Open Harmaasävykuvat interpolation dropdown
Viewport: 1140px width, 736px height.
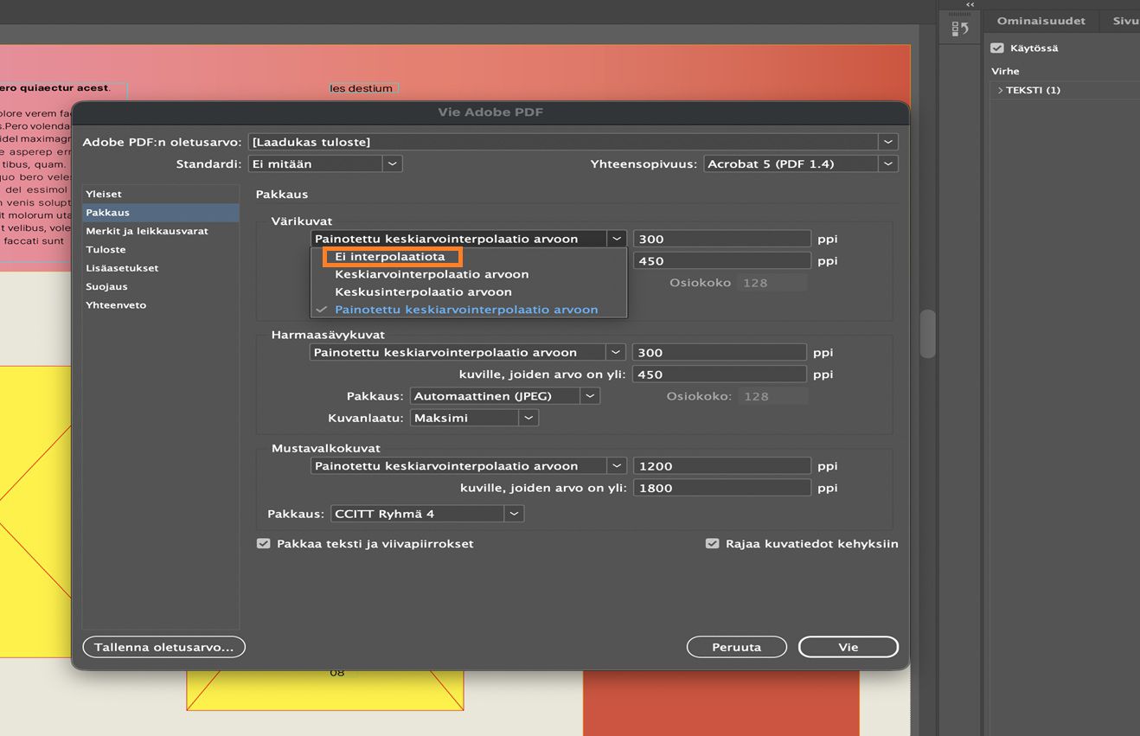[468, 352]
